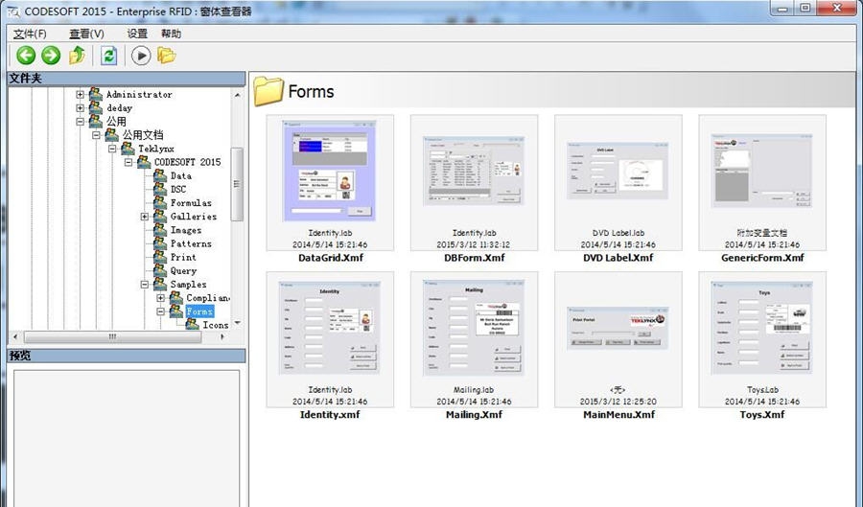Open the 文件(F) menu

(29, 34)
